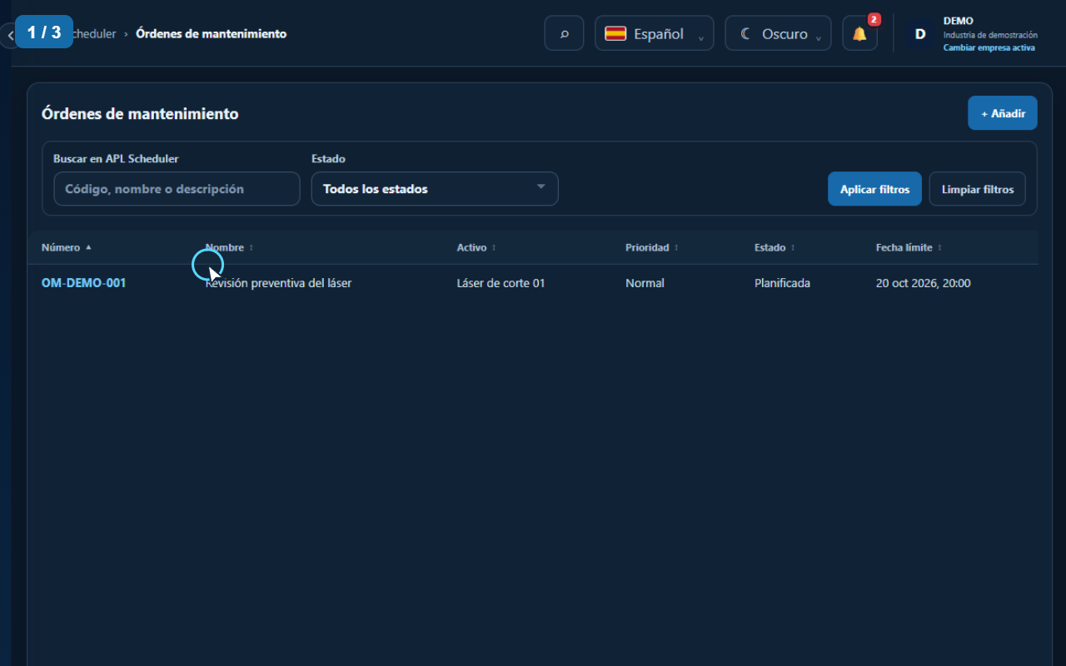Sort the table by the Prioridad column
1066x666 pixels.
click(x=652, y=247)
